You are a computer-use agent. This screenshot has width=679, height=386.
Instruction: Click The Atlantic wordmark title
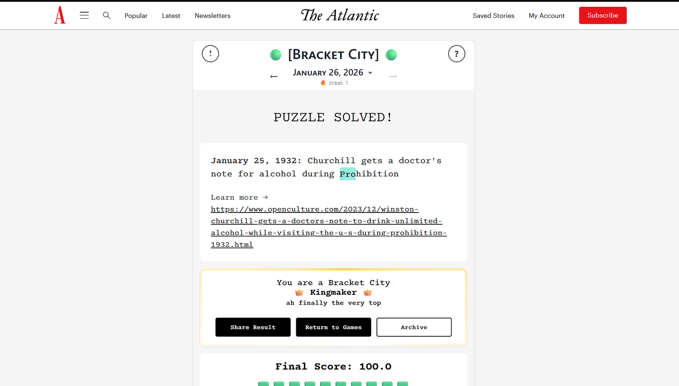[x=340, y=15]
